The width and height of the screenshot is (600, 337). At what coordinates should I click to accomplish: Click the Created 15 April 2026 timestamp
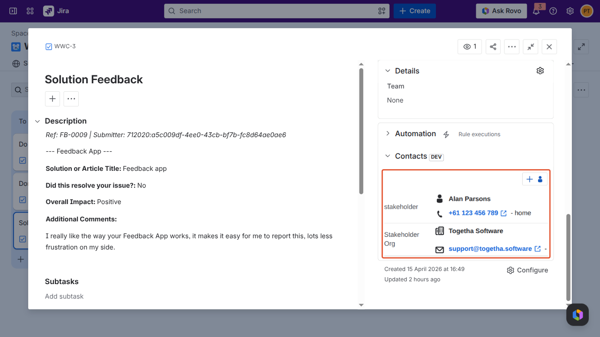(x=424, y=269)
